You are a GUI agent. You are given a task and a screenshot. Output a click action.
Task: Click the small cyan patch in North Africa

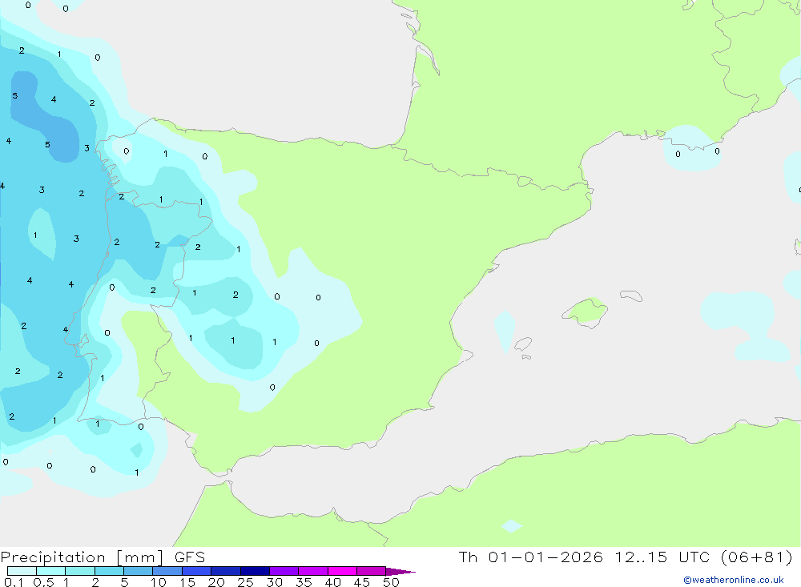511,526
